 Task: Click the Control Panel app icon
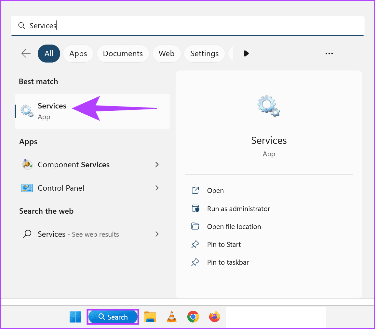click(27, 188)
